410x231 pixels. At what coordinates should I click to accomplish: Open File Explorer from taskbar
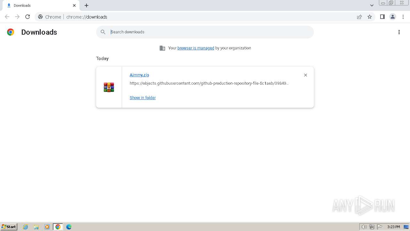coord(36,227)
